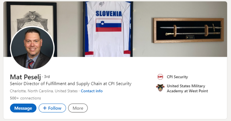Open the Contact info link

[x=92, y=91]
